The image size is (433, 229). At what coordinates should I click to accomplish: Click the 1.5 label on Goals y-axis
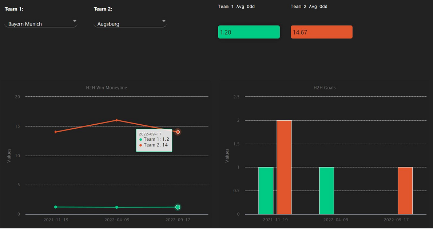tap(236, 144)
